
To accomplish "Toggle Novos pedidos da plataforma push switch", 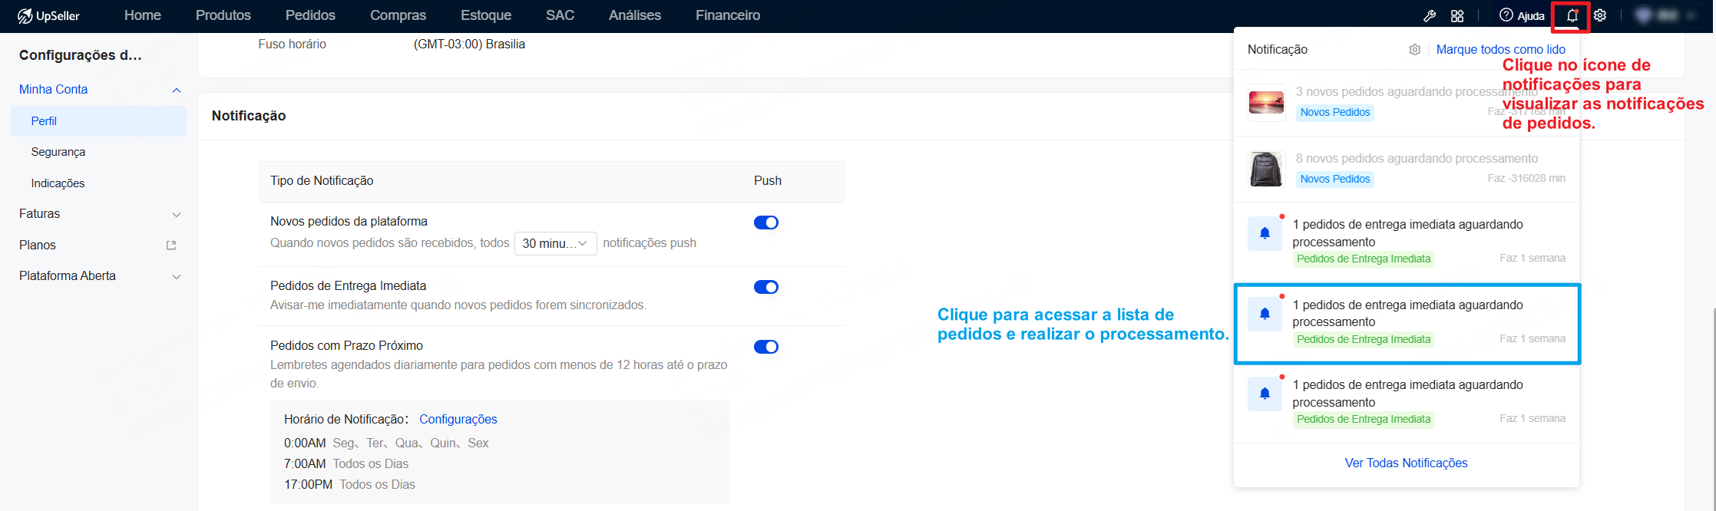I will [766, 223].
